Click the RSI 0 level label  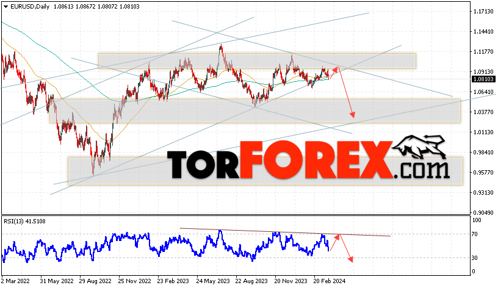(x=474, y=272)
